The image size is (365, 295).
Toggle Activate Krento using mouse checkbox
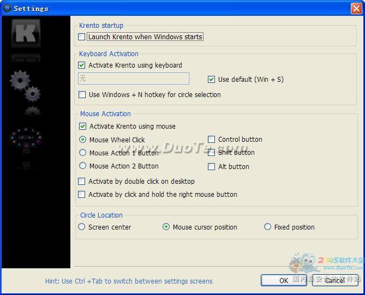[83, 127]
